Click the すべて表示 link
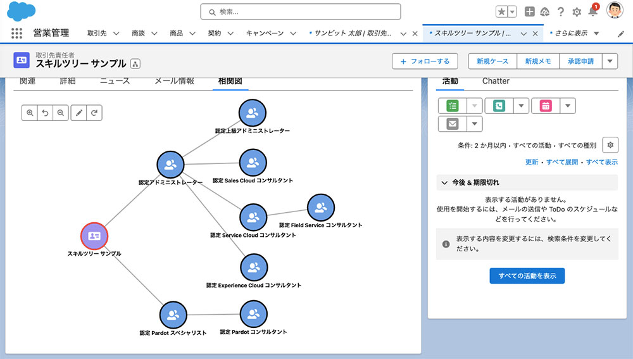 [x=601, y=162]
